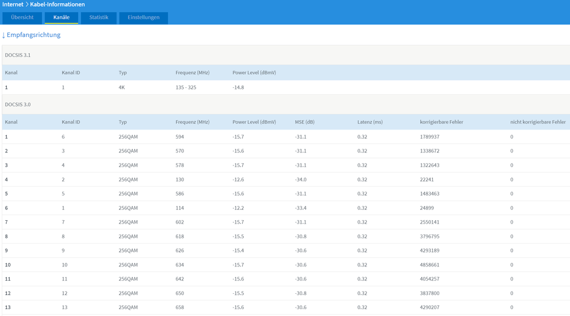Open the Übersicht tab
This screenshot has width=570, height=316.
[22, 18]
